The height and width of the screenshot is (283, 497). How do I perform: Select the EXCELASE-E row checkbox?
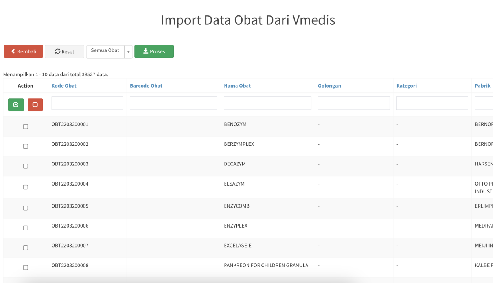point(26,248)
